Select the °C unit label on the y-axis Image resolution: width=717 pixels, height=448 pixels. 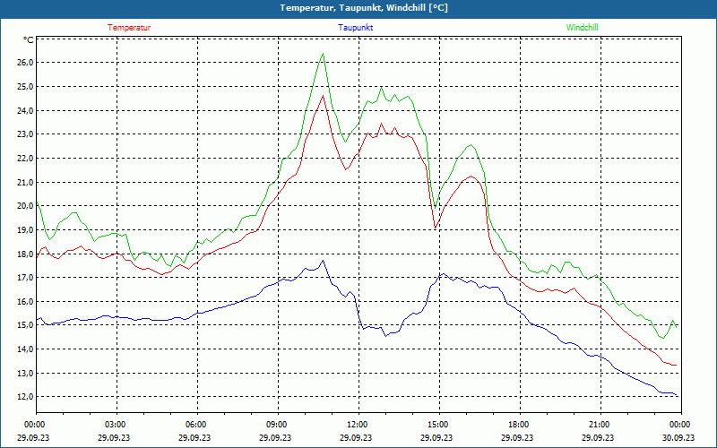click(29, 40)
